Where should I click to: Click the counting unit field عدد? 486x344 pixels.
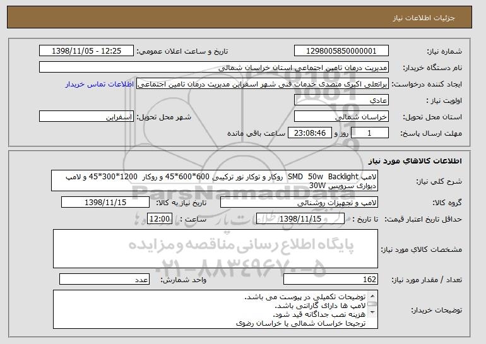[x=104, y=279]
